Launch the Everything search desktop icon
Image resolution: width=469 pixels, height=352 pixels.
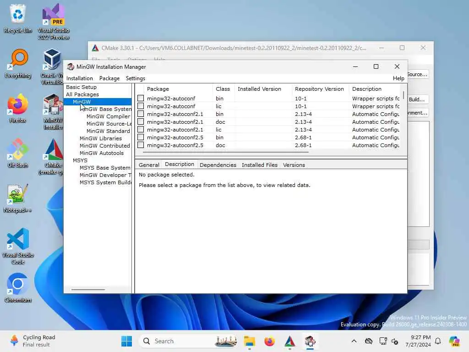(x=18, y=63)
